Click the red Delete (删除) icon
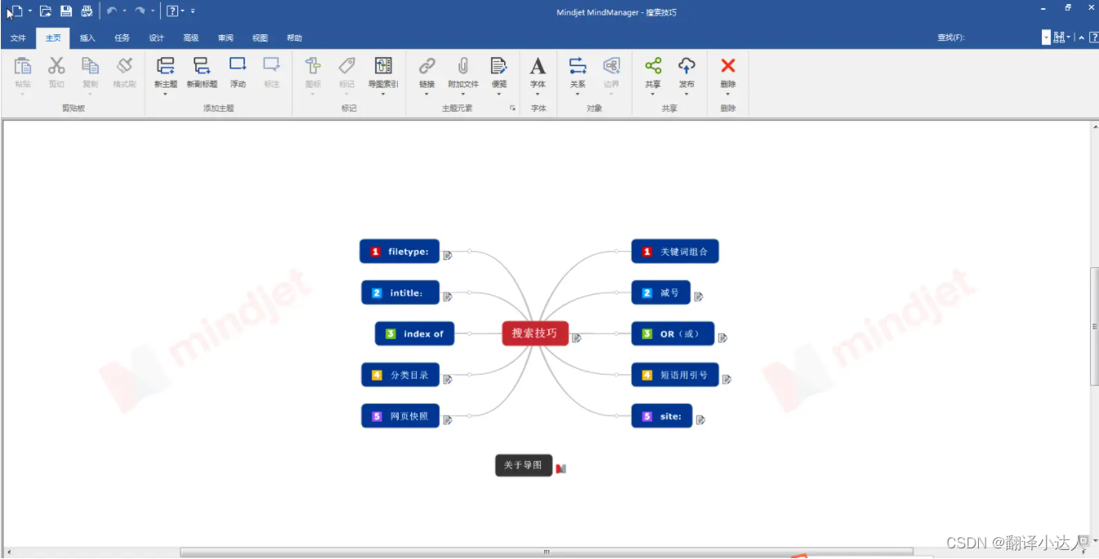Image resolution: width=1099 pixels, height=559 pixels. pos(728,65)
